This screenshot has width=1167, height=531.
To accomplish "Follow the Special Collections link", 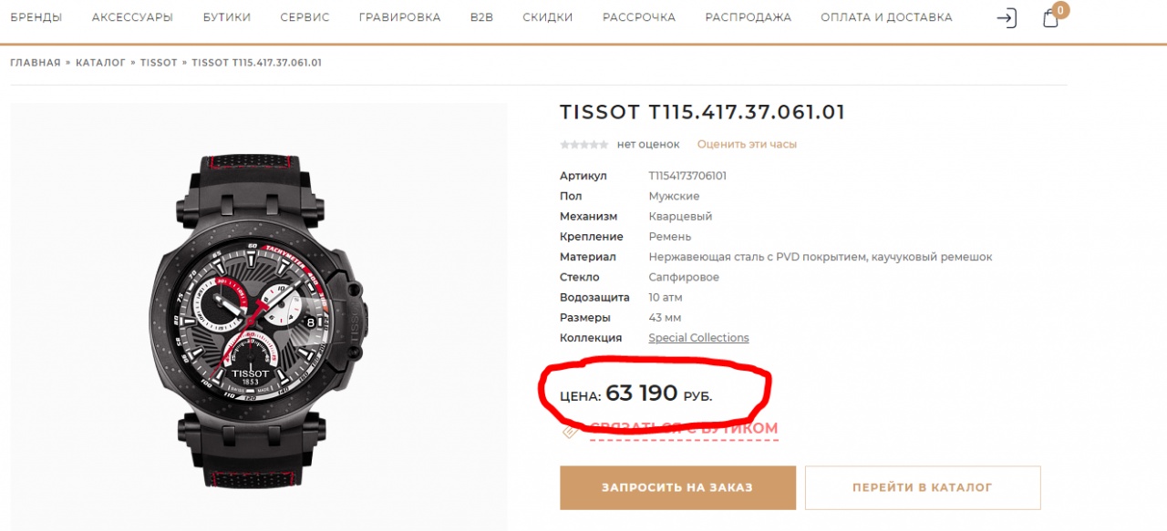I will pos(698,338).
